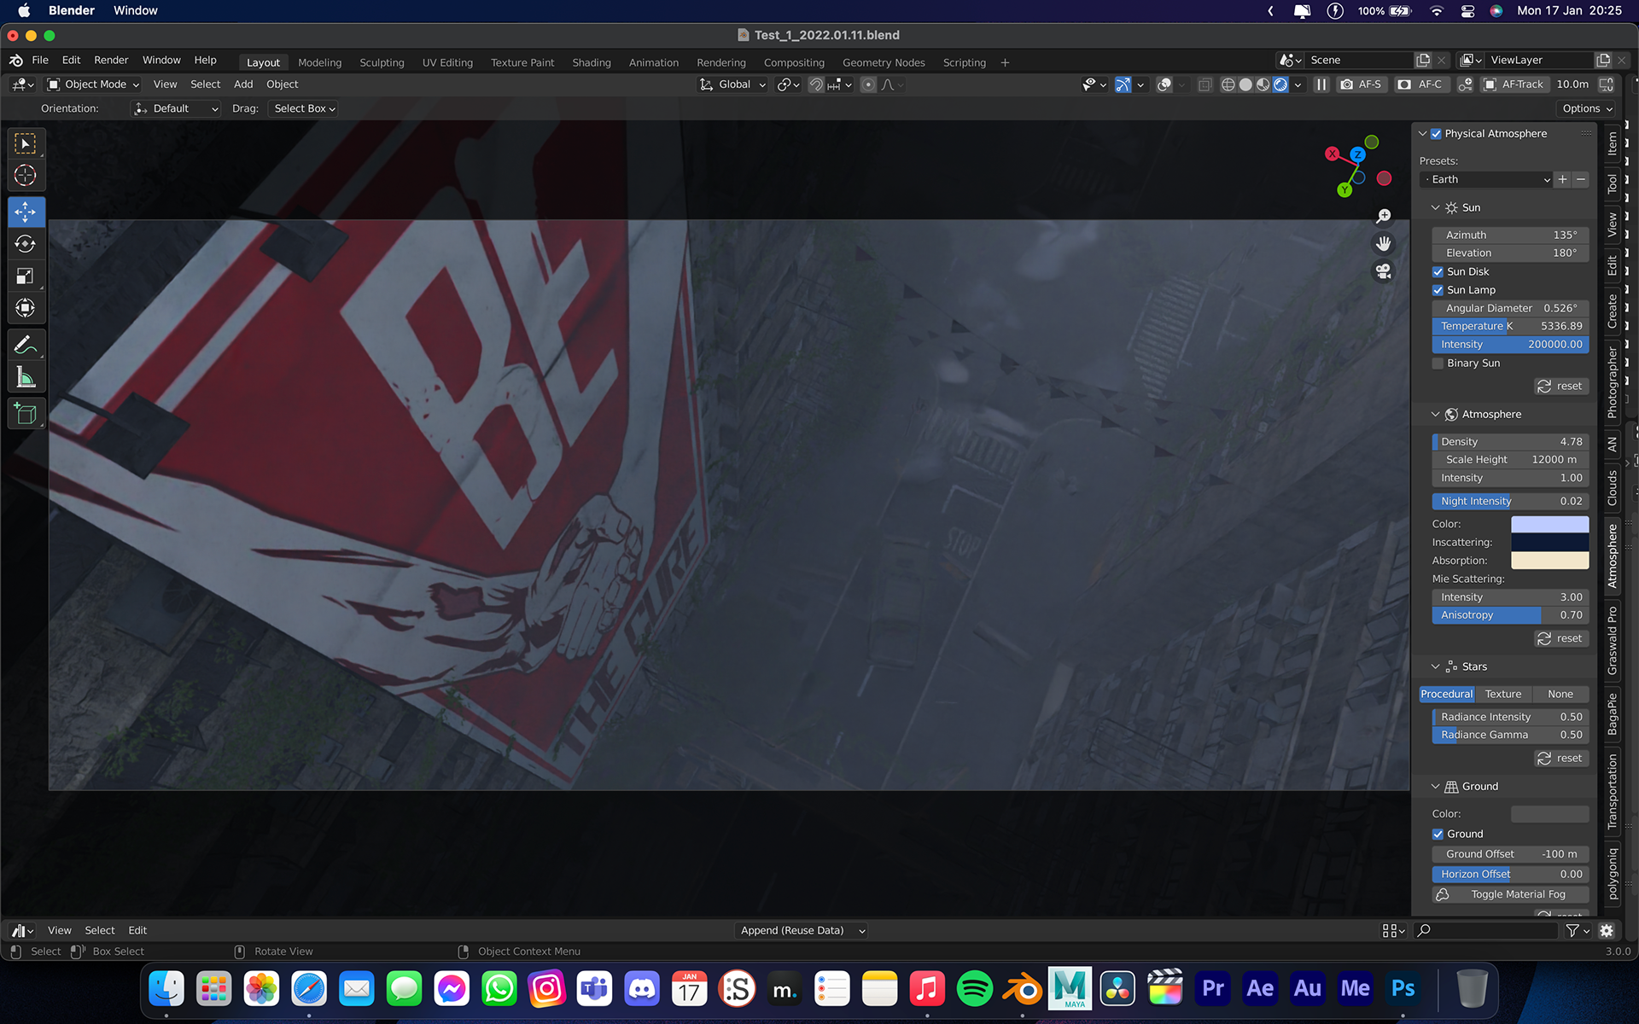
Task: Activate the Scale tool
Action: (26, 276)
